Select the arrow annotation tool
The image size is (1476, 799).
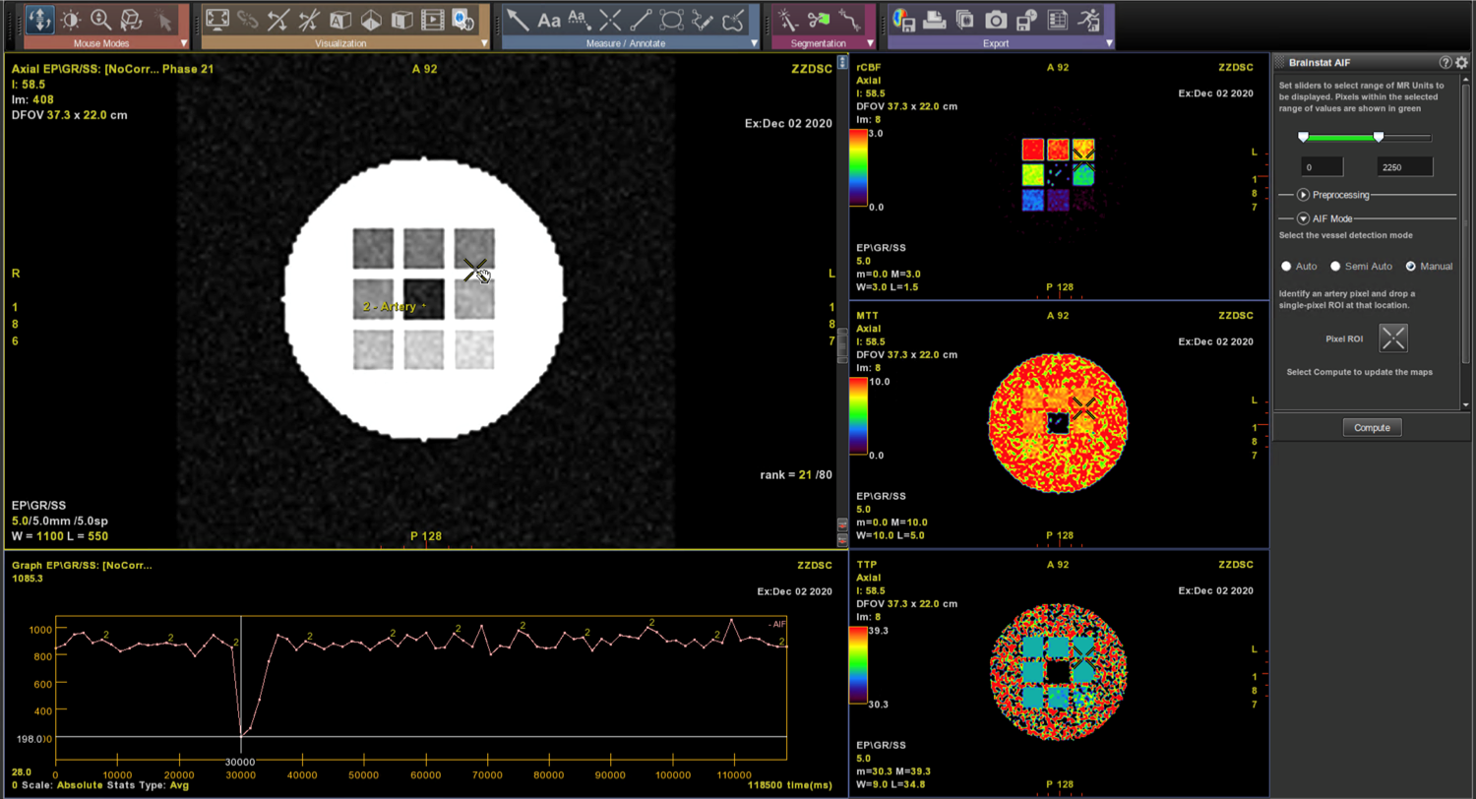click(519, 19)
